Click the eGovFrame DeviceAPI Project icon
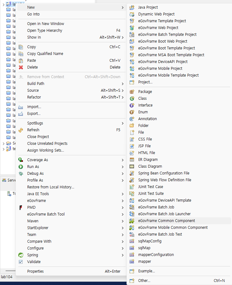 click(x=132, y=62)
